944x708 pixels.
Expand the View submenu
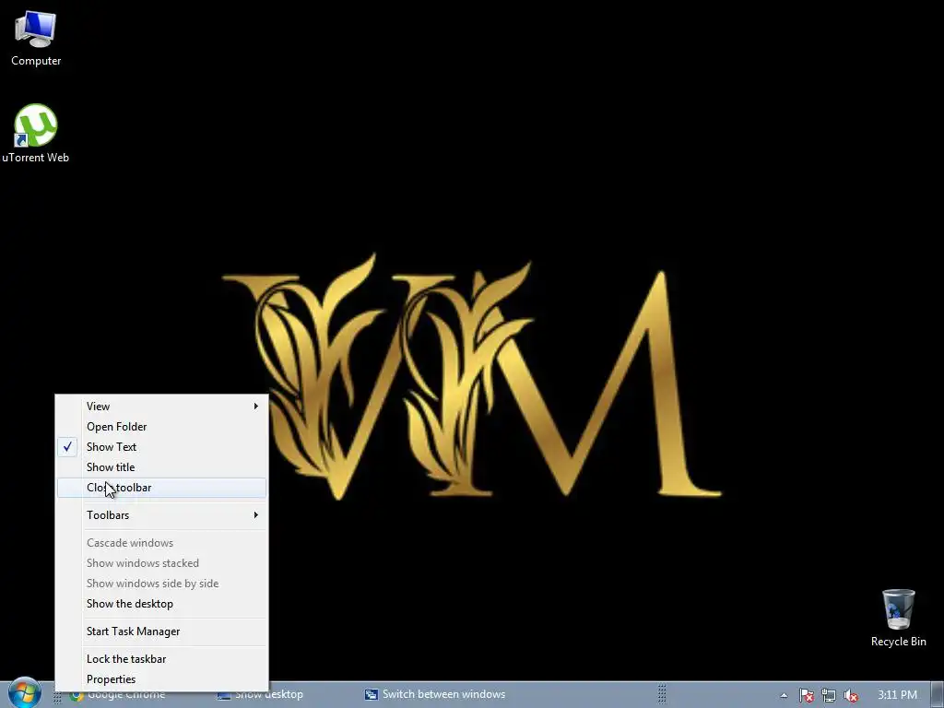click(x=161, y=407)
